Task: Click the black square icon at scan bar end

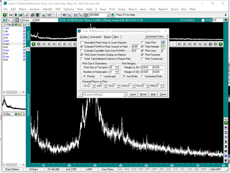Action: pos(226,20)
